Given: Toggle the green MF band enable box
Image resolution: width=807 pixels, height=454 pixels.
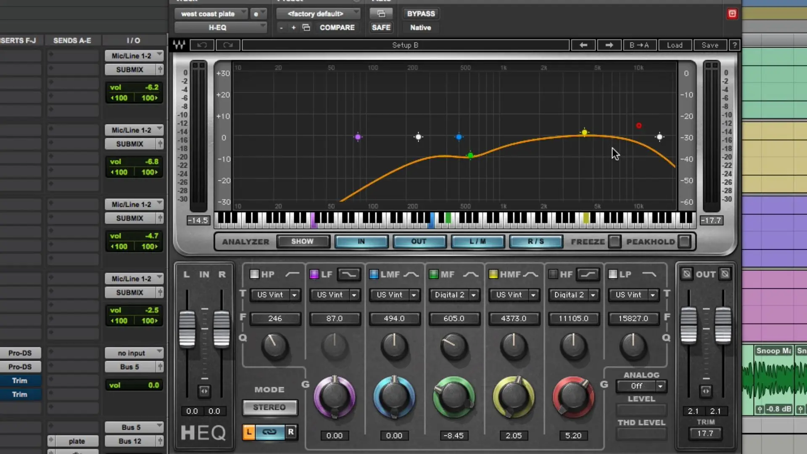Looking at the screenshot, I should (x=433, y=274).
